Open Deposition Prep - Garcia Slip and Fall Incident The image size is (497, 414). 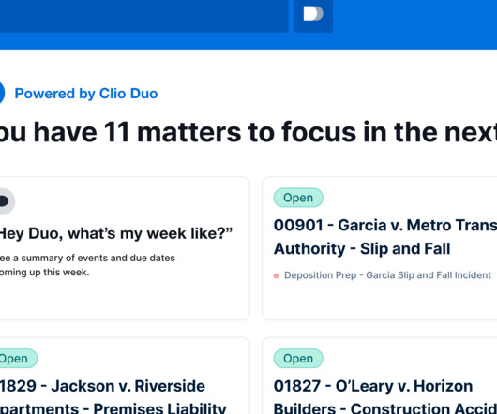pos(387,275)
